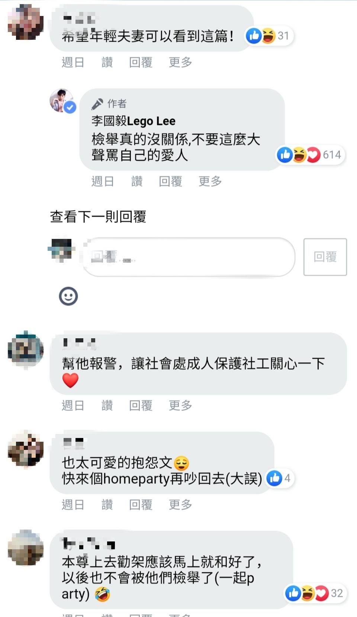
Task: Open avatar of homeparty commenter
Action: click(26, 448)
